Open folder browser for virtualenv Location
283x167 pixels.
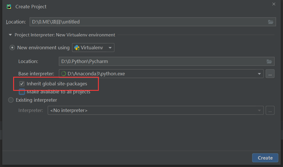coord(269,61)
